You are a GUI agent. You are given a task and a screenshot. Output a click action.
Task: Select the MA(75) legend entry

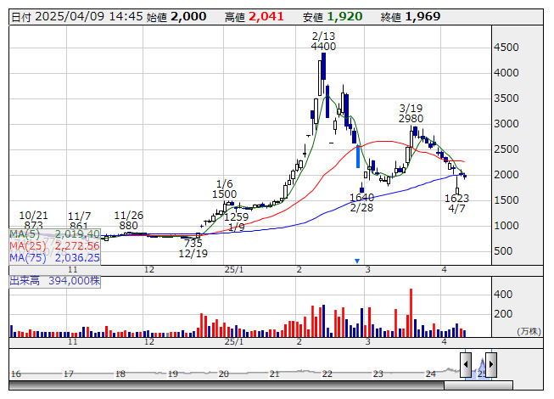point(54,257)
